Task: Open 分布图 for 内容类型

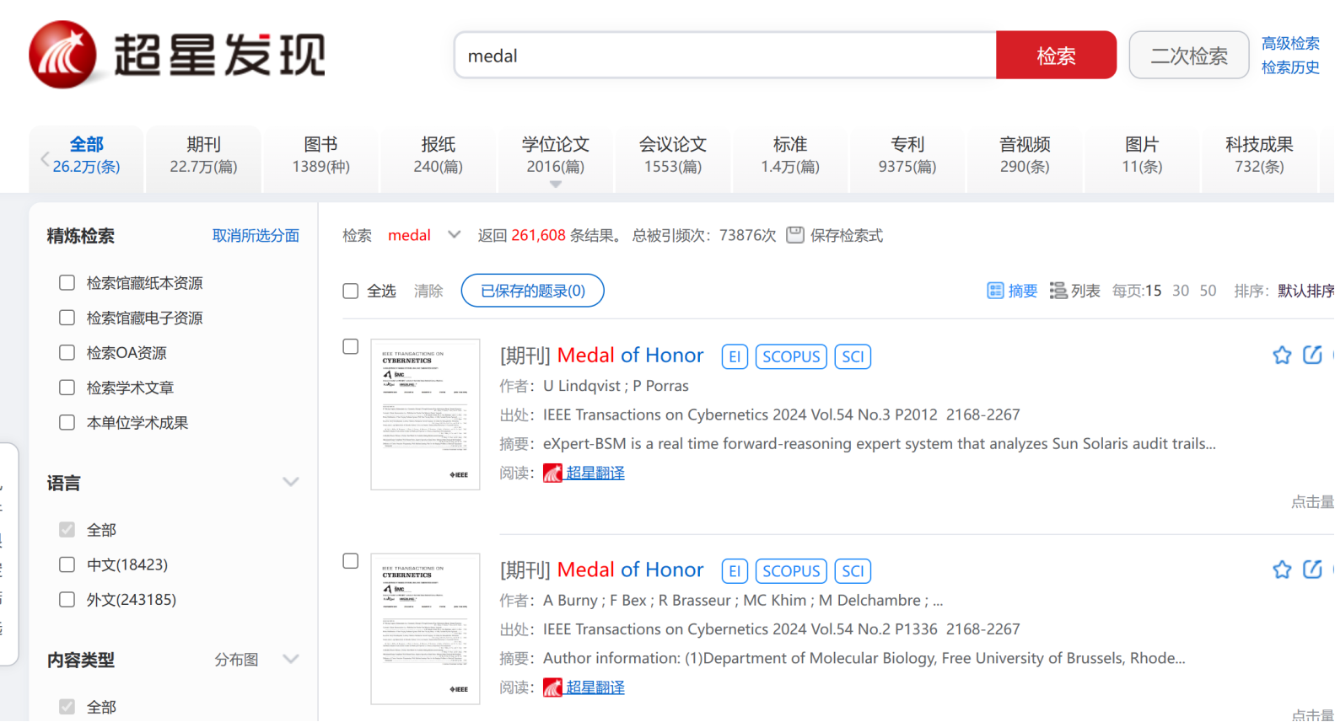Action: click(236, 660)
